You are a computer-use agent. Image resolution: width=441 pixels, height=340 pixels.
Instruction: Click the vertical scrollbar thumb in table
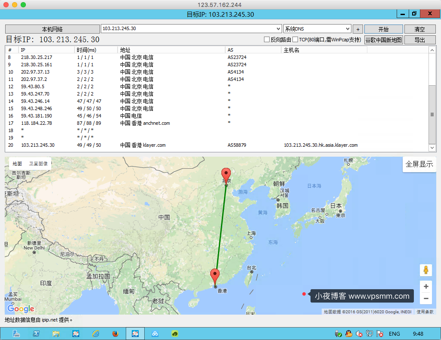(432, 114)
